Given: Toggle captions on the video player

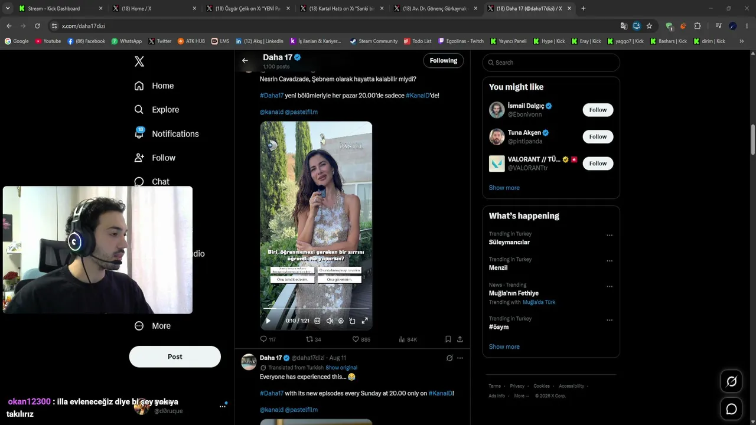Looking at the screenshot, I should 317,321.
